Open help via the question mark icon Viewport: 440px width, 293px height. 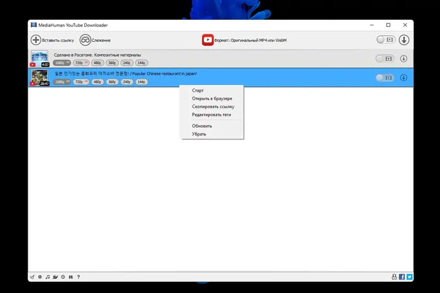(78, 277)
